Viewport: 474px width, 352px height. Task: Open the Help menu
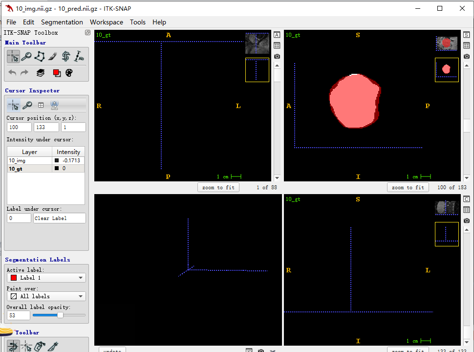click(x=159, y=22)
